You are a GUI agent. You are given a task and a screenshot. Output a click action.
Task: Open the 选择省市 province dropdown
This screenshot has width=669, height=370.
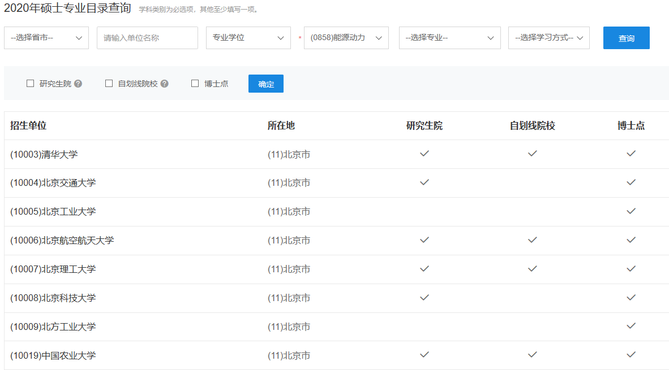pyautogui.click(x=46, y=38)
